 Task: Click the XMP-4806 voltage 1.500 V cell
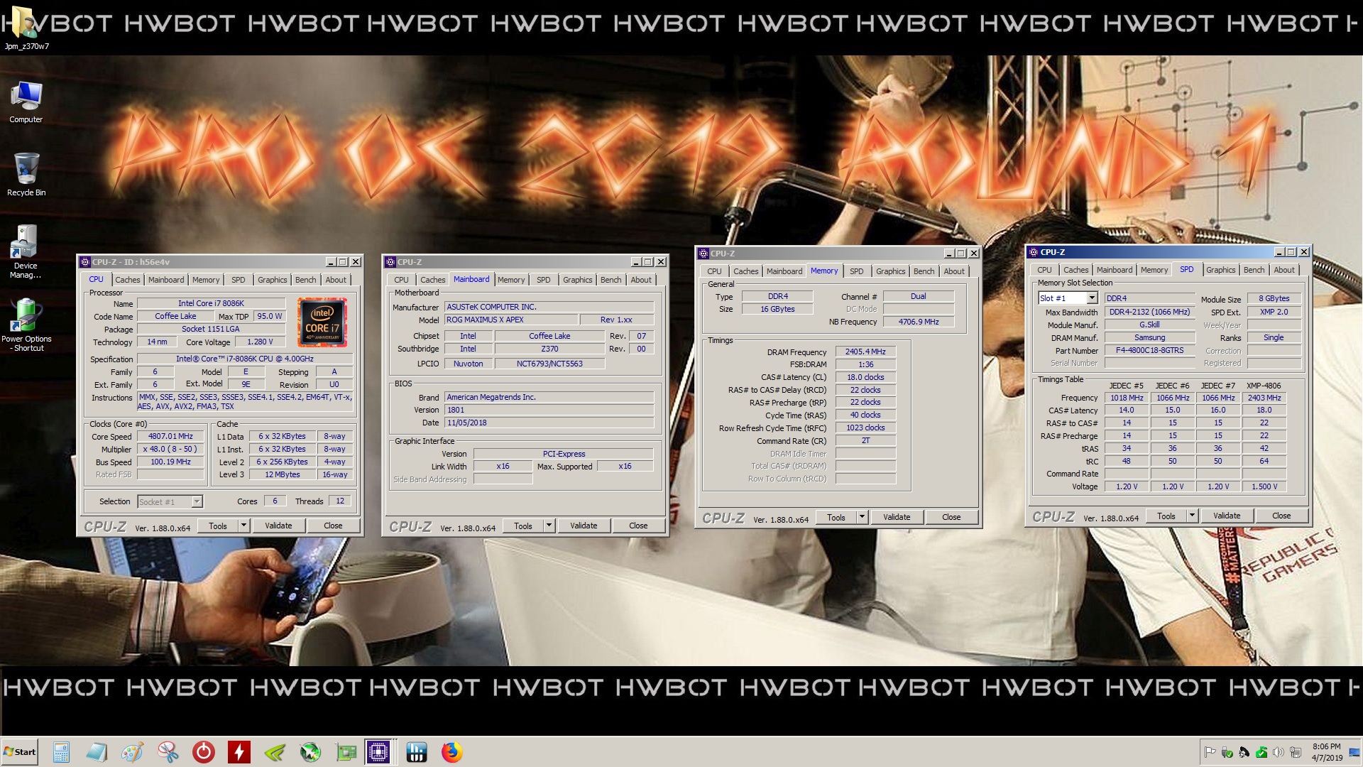click(x=1264, y=486)
